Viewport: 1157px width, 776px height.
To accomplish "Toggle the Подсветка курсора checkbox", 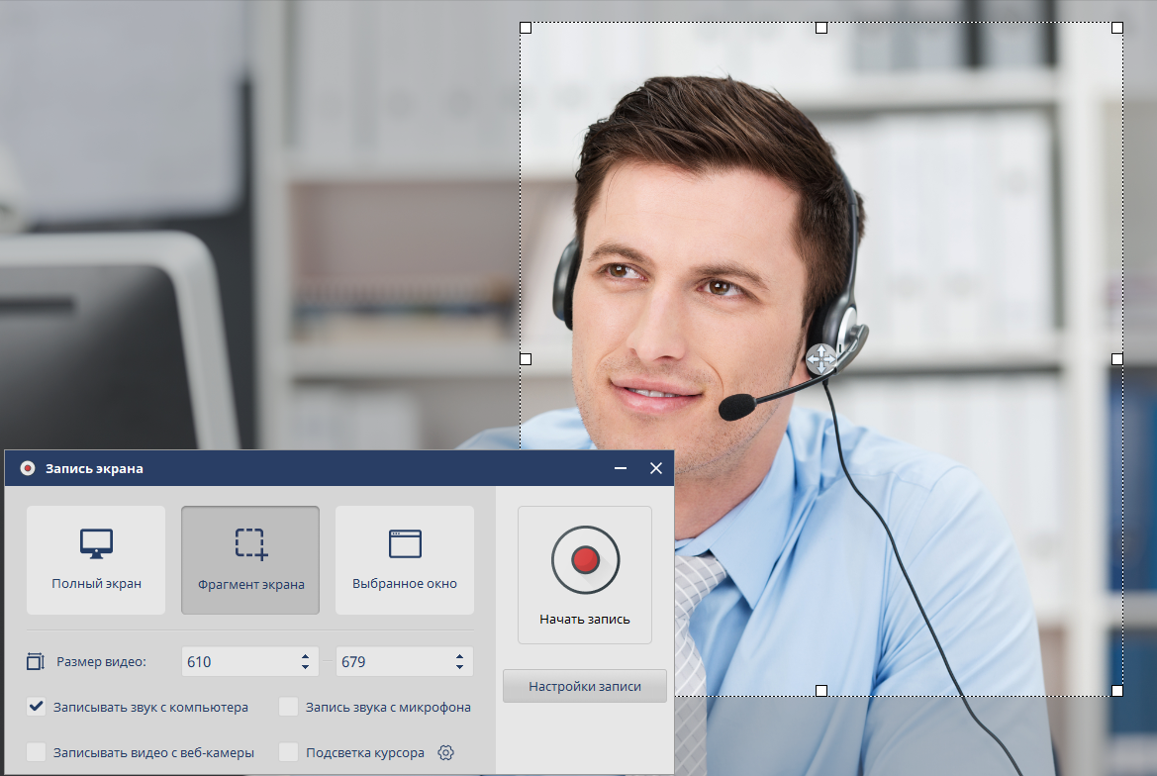I will point(289,752).
